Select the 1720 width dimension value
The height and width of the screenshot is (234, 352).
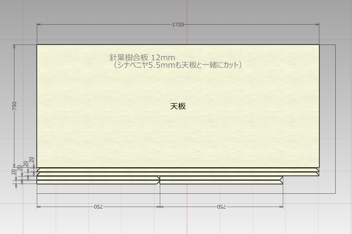(x=178, y=25)
